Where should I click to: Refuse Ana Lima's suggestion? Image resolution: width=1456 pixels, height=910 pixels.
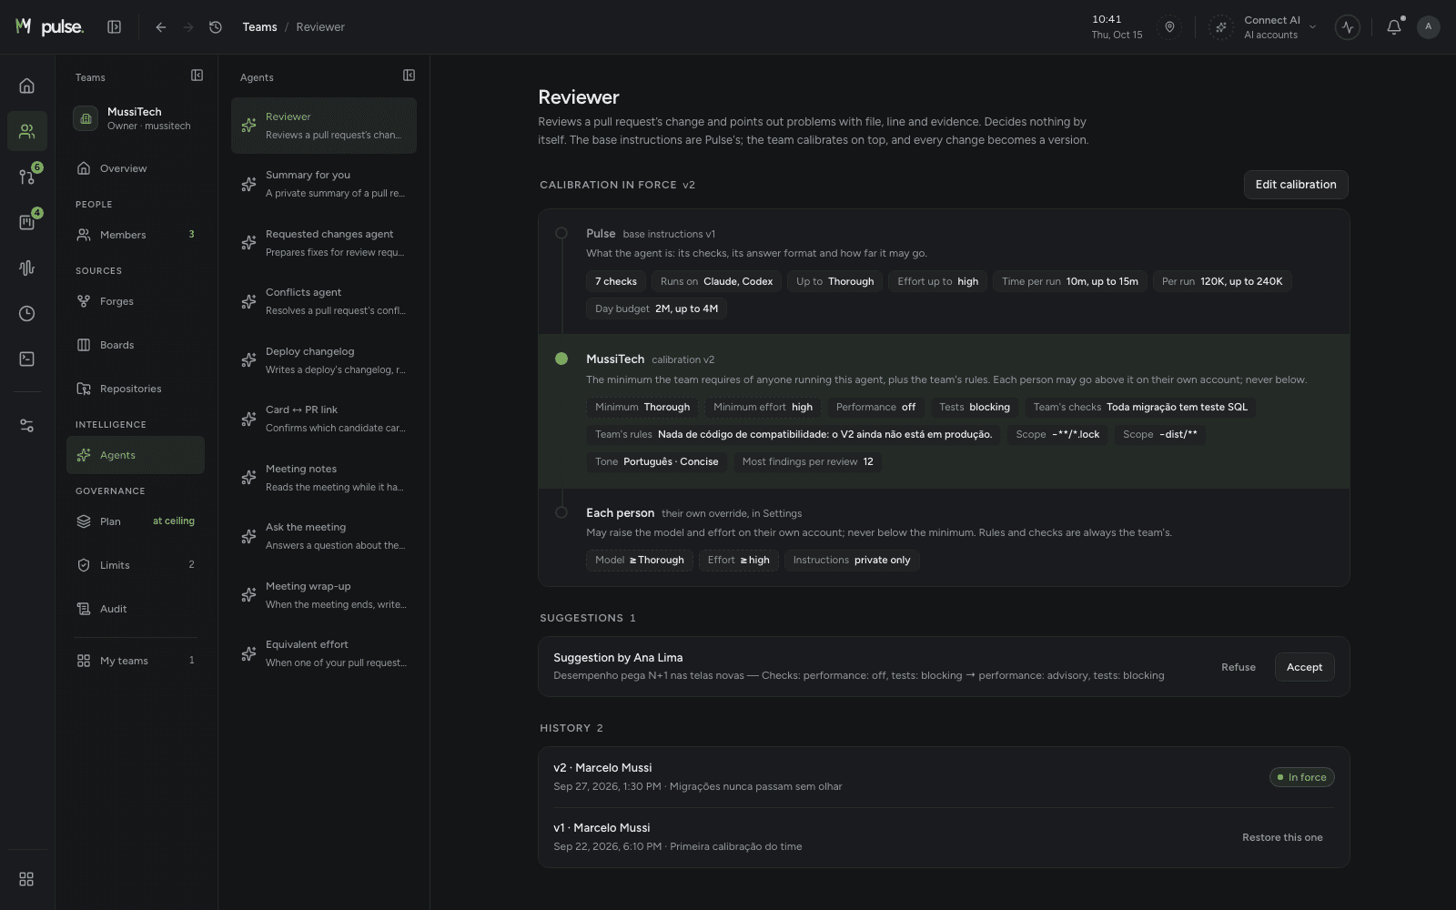coord(1238,667)
